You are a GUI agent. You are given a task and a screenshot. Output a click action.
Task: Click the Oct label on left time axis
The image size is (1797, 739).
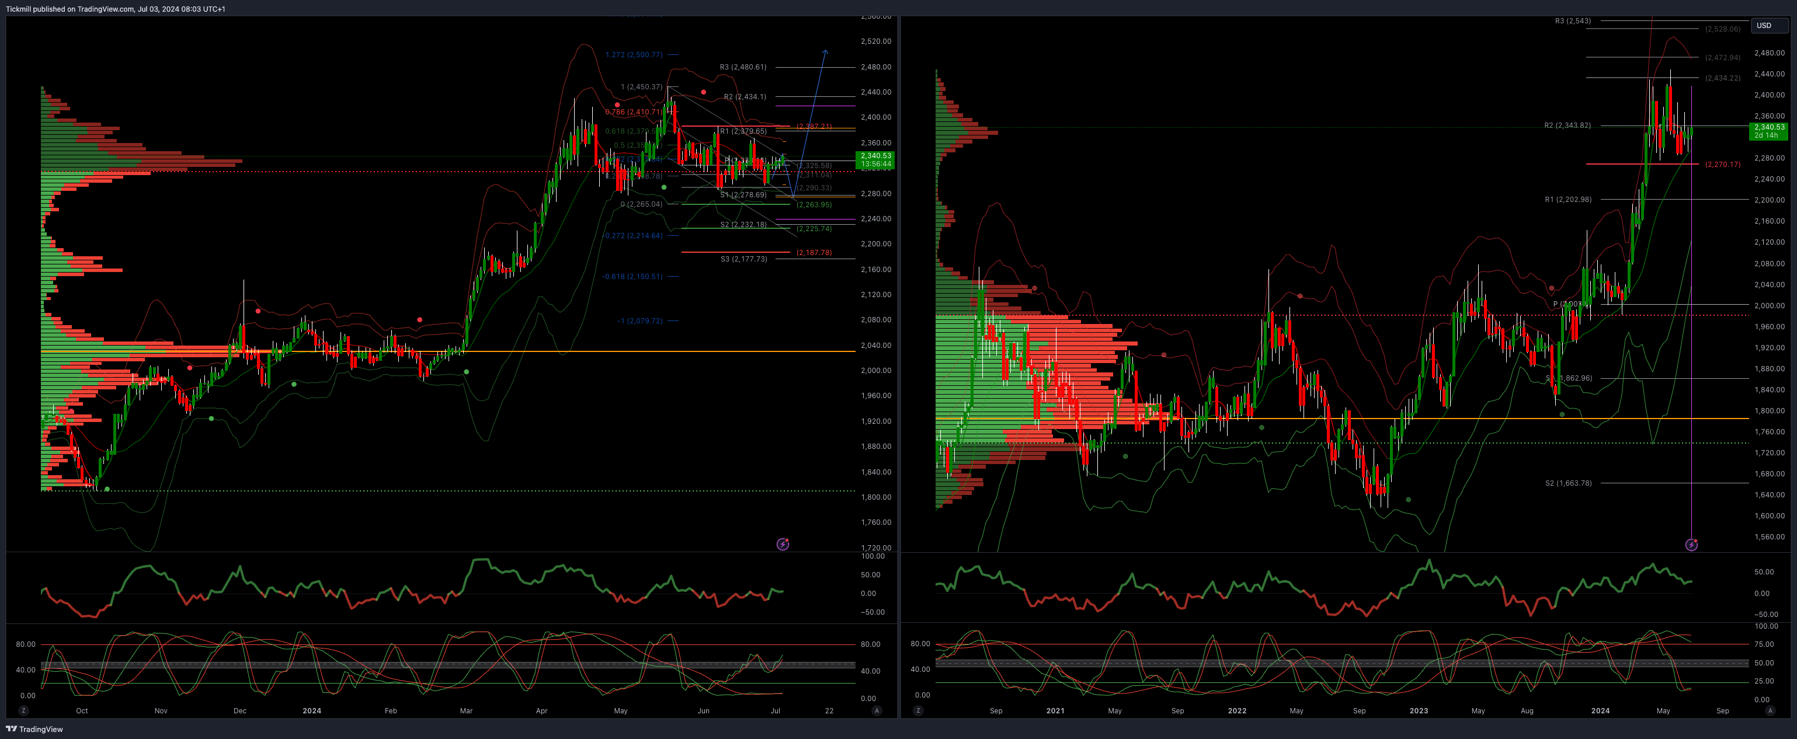pyautogui.click(x=82, y=710)
